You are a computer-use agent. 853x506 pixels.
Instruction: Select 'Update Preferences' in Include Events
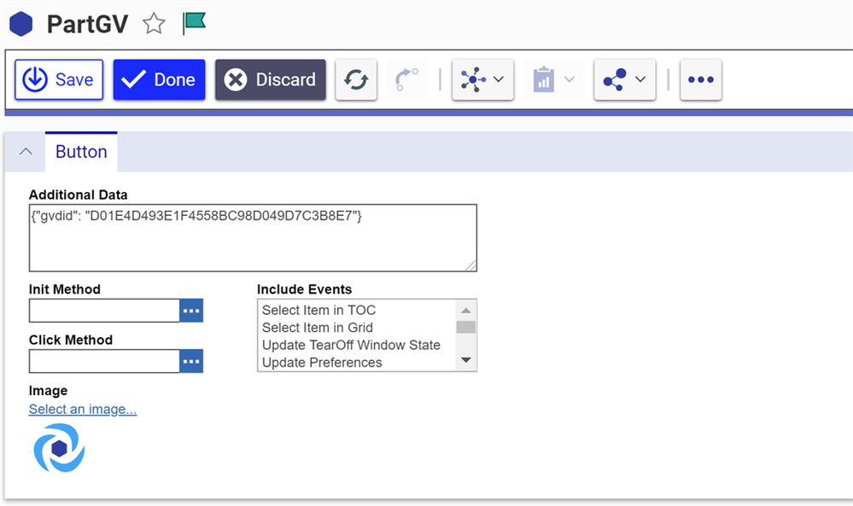point(322,363)
